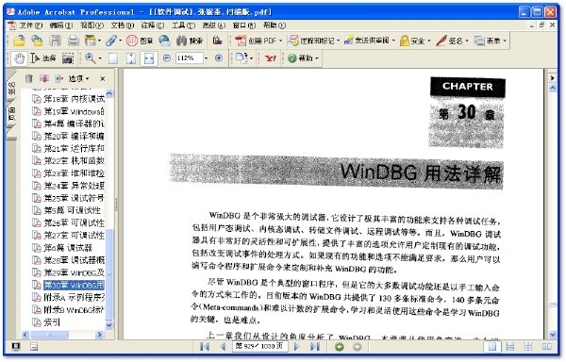This screenshot has width=566, height=362.
Task: Open the 编辑 Edit menu
Action: pyautogui.click(x=60, y=25)
